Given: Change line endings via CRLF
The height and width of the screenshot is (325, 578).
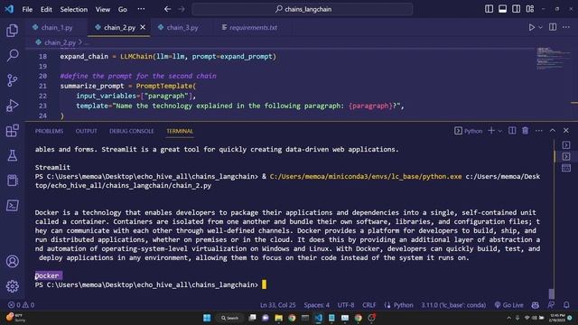Looking at the screenshot, I should pos(369,305).
